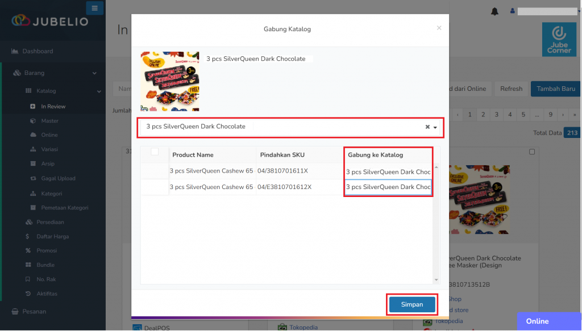
Task: Go to the Master catalog page
Action: (x=50, y=121)
